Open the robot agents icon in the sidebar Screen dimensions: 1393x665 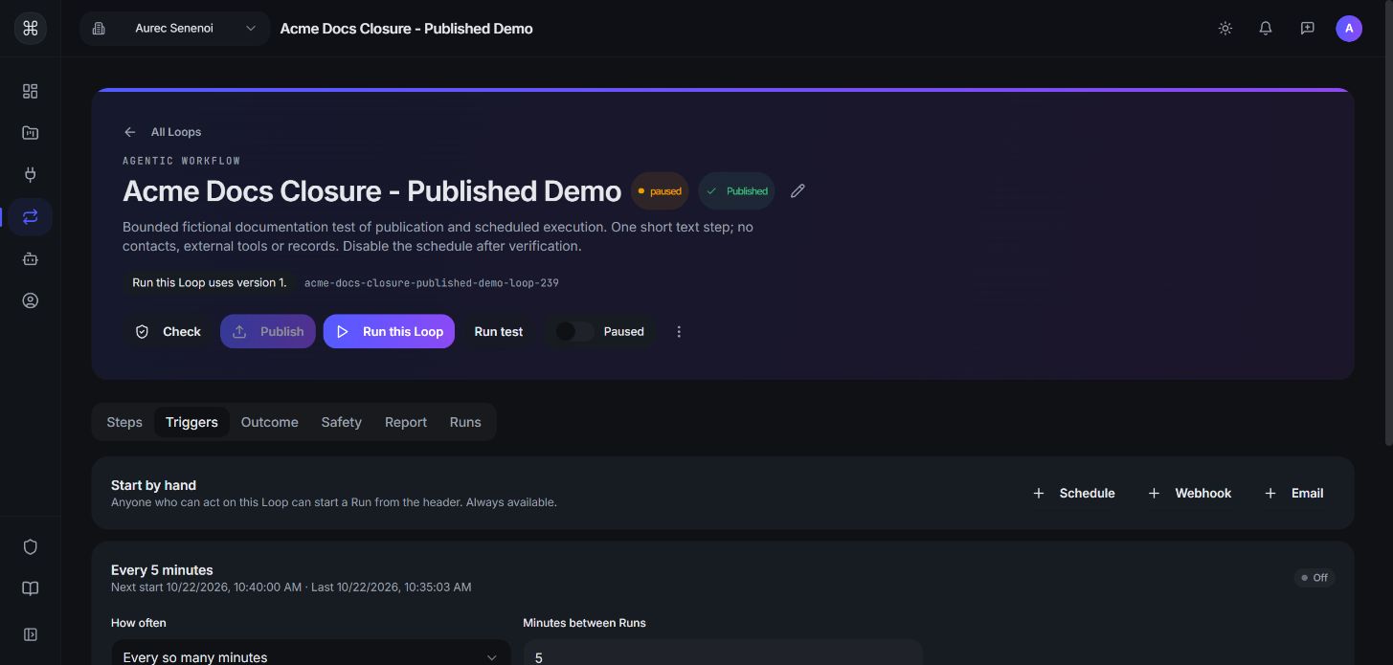(31, 258)
